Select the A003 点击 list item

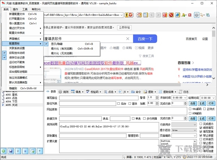[x=11, y=98]
